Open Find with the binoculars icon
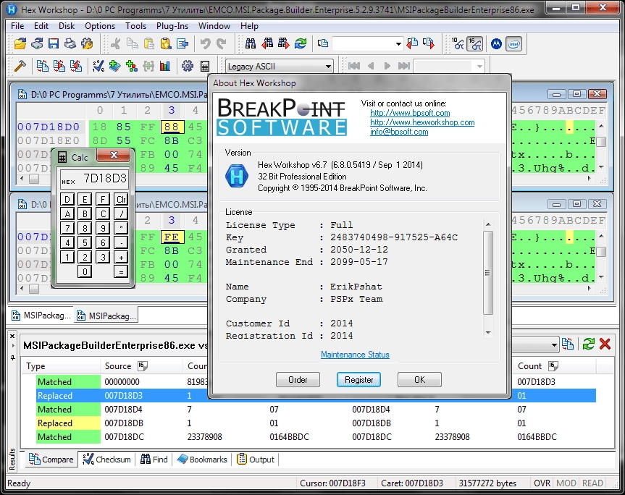The height and width of the screenshot is (495, 625). 251,43
